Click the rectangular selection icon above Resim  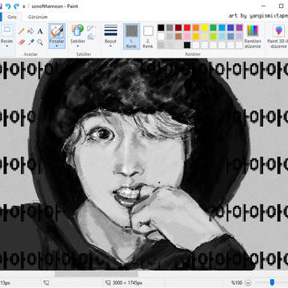[7, 30]
